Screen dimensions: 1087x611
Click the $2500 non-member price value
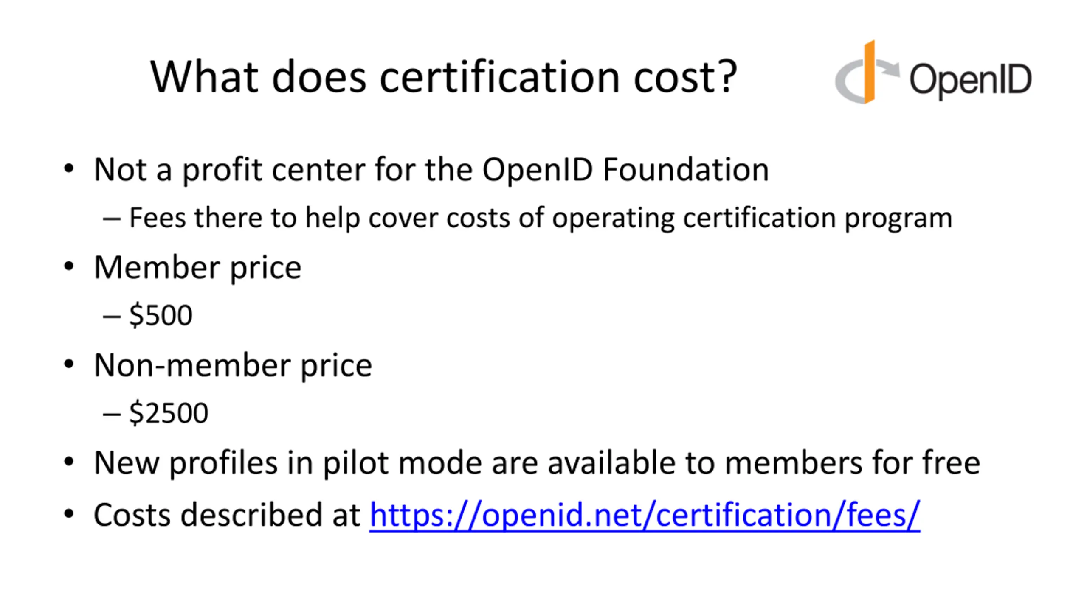(169, 413)
